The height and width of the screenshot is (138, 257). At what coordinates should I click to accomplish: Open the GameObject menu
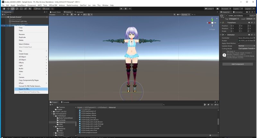21,5
